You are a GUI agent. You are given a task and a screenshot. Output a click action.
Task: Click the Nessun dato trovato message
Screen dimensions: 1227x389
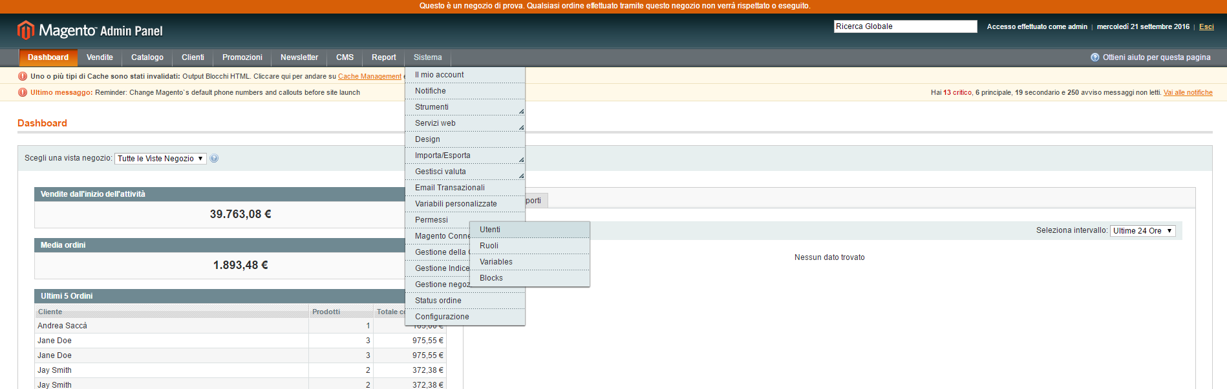[829, 257]
